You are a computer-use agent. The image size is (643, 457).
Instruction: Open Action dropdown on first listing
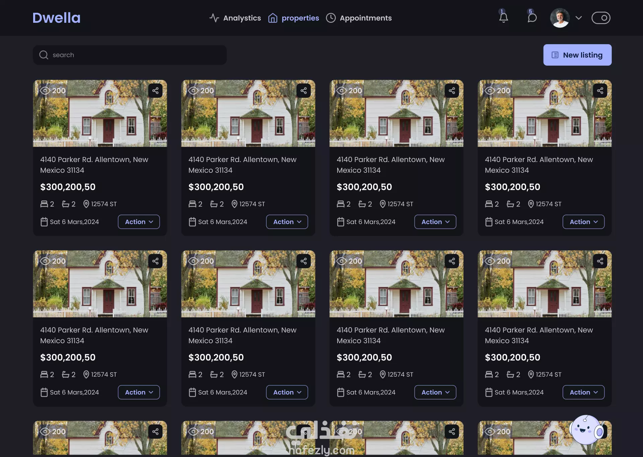click(x=139, y=222)
